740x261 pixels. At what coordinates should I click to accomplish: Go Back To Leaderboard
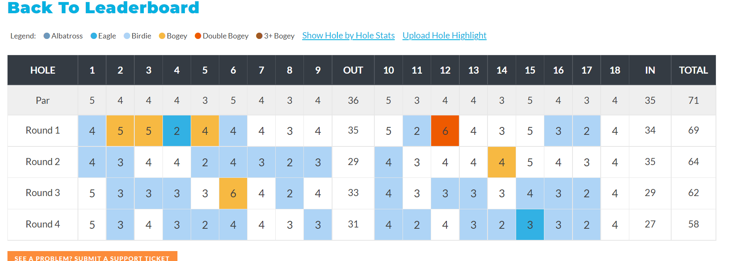103,7
